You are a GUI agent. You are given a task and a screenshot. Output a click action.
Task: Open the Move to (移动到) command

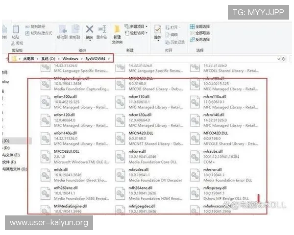(x=62, y=31)
